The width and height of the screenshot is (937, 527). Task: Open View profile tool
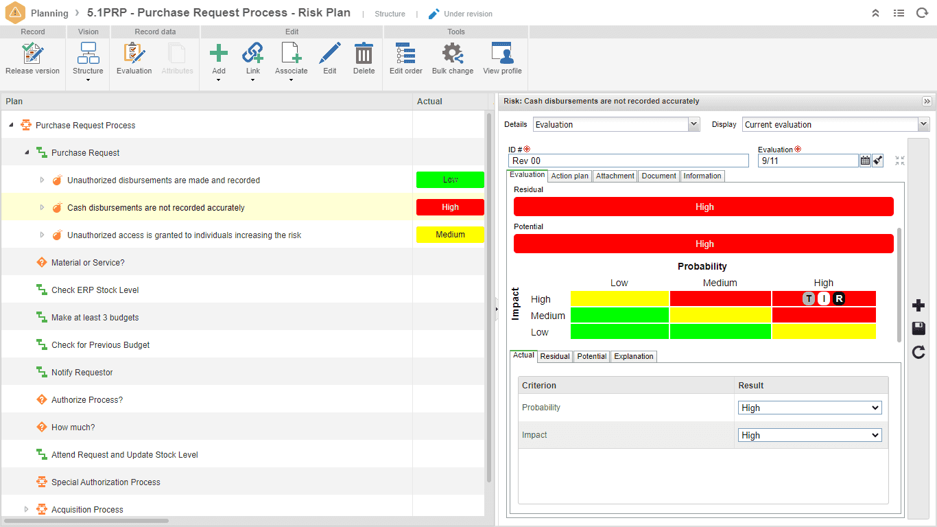[502, 54]
